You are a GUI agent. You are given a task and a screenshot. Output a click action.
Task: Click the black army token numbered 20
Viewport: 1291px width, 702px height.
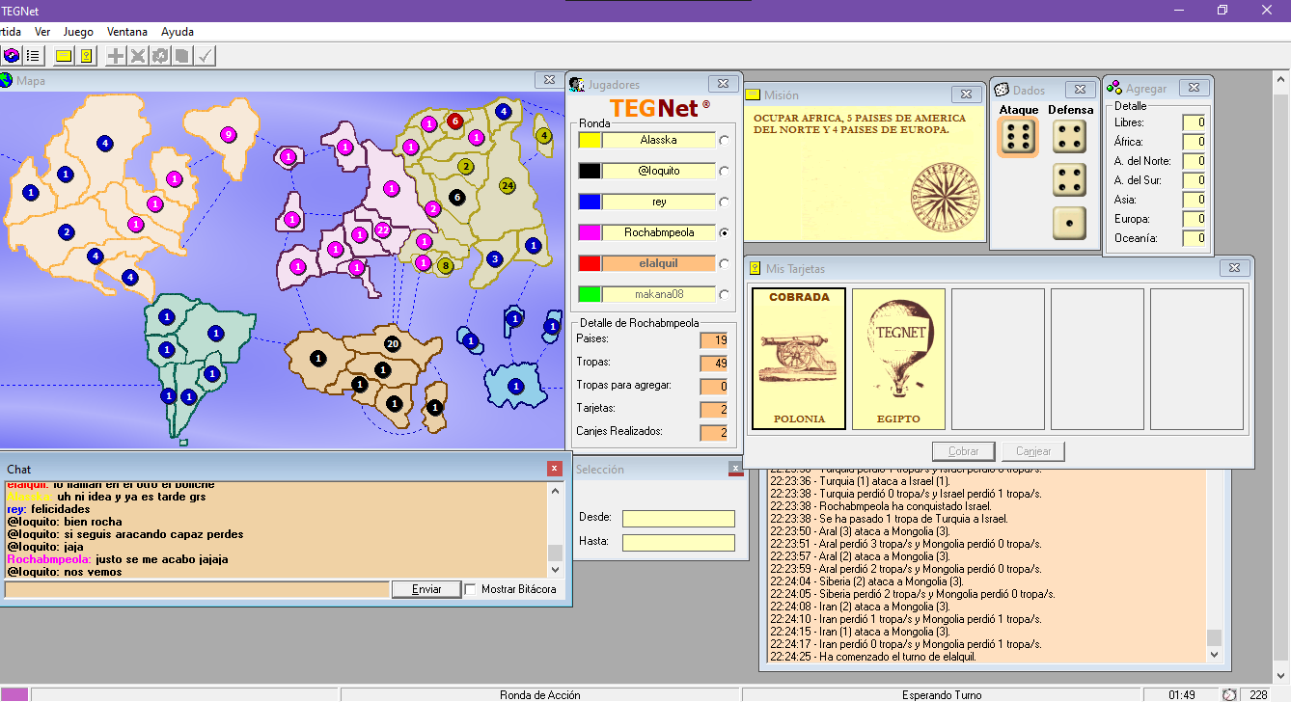[393, 344]
